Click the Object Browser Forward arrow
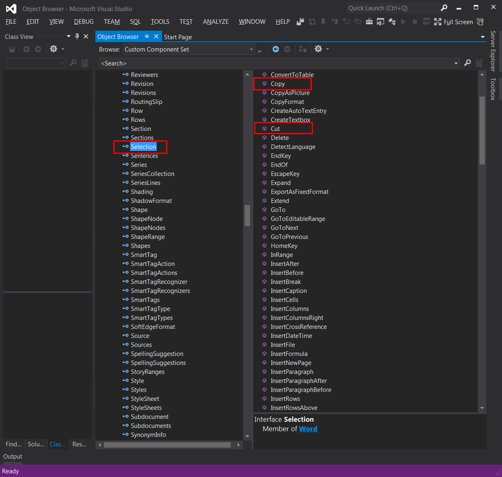The height and width of the screenshot is (477, 502). coord(287,49)
